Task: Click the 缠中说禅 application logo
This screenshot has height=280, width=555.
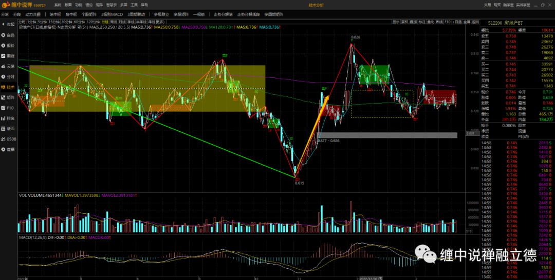Action: [x=23, y=5]
